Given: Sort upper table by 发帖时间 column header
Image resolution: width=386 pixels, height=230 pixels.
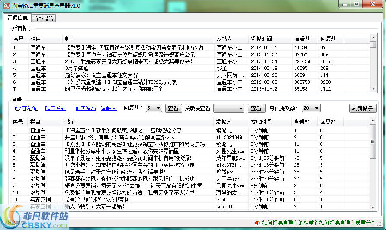Looking at the screenshot, I should tap(270, 39).
